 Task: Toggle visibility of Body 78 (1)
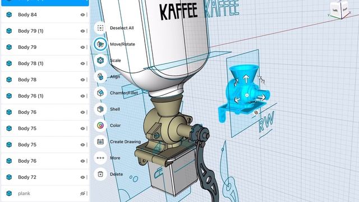coord(82,63)
